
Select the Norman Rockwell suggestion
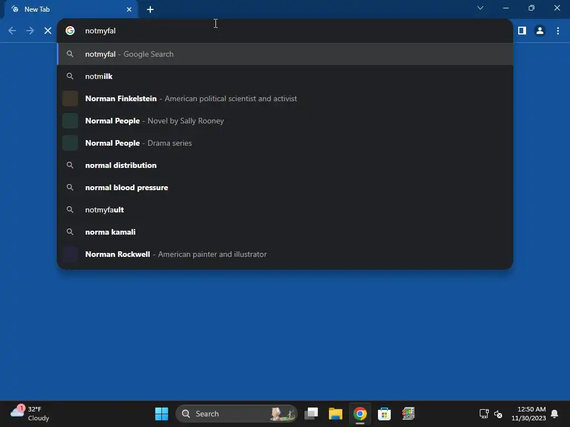[x=285, y=254]
